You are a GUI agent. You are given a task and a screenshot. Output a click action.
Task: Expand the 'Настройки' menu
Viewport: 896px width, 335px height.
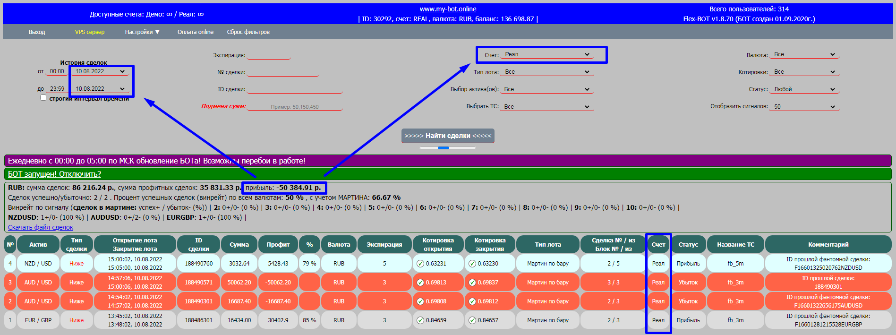click(x=142, y=32)
